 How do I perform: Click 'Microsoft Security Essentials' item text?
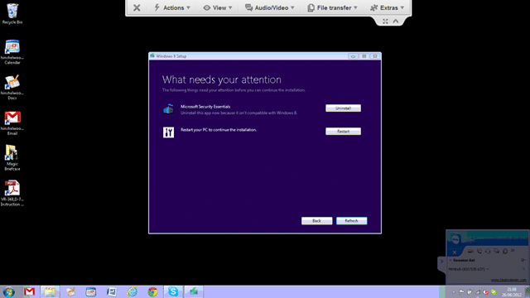(205, 107)
